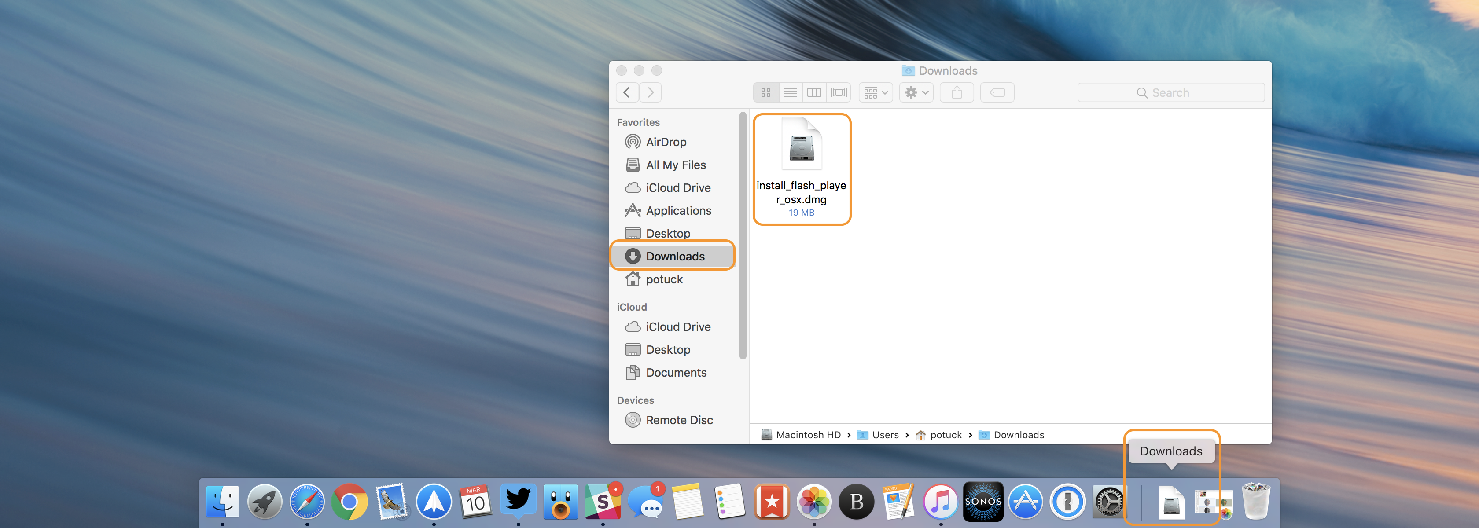Select Remote Disc under Devices
The height and width of the screenshot is (528, 1479).
coord(679,420)
